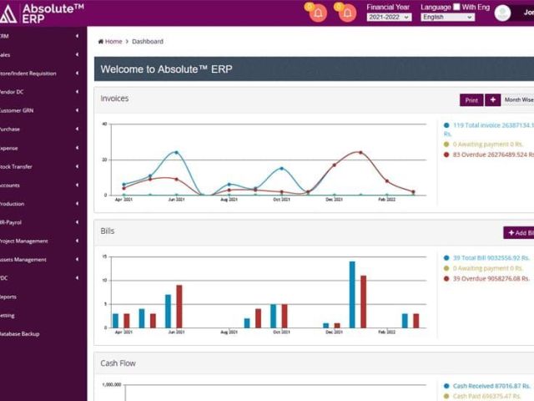Expand the Stock Transfer arrow
534x401 pixels.
tap(77, 166)
